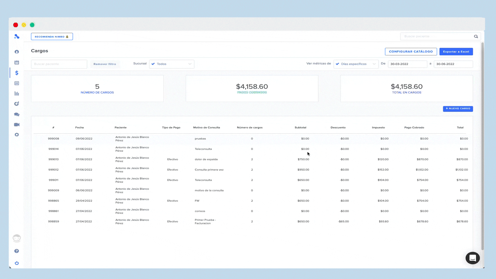Open the settings gear icon in sidebar

coord(17,135)
